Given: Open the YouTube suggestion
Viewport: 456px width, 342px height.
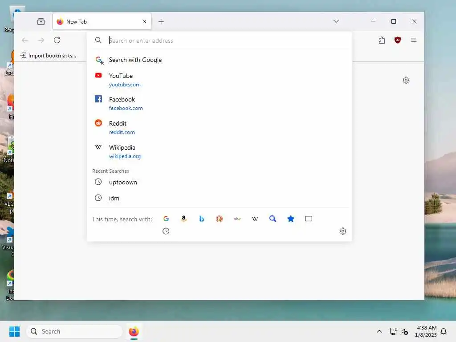Looking at the screenshot, I should coord(219,80).
